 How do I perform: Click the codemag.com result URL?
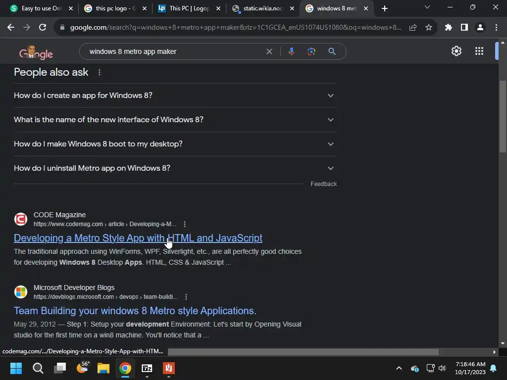[x=105, y=224]
